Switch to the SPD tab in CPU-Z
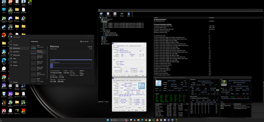 127,46
